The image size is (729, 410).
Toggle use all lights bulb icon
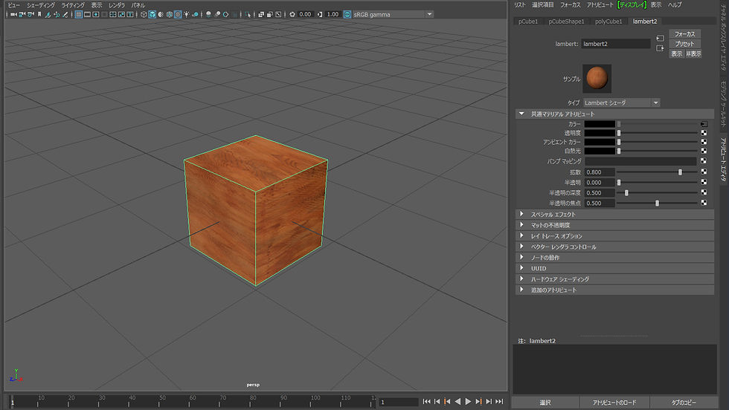tap(187, 14)
